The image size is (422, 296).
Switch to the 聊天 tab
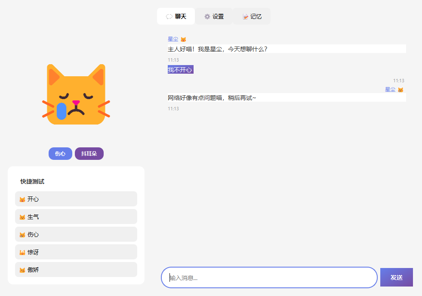tap(176, 16)
